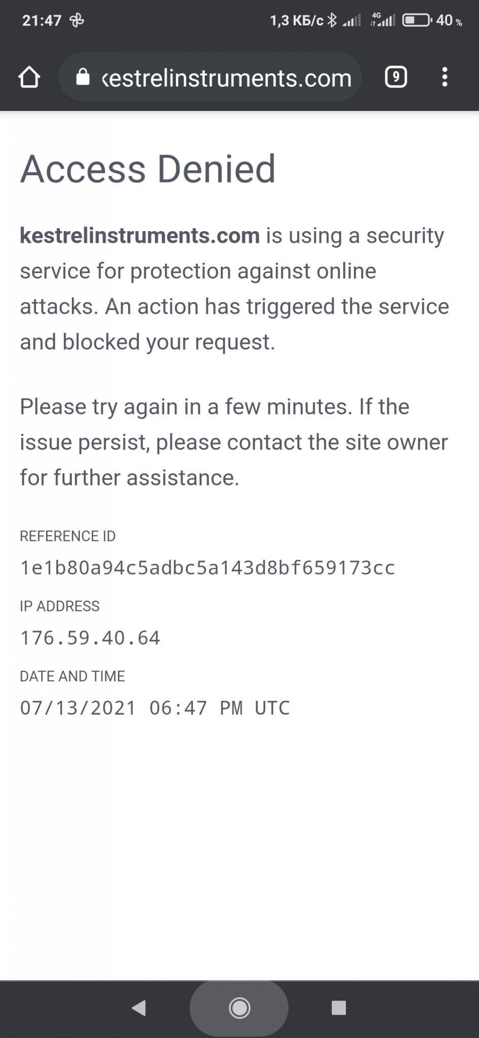Open the three-dot browser menu
The image size is (479, 1038).
[445, 78]
